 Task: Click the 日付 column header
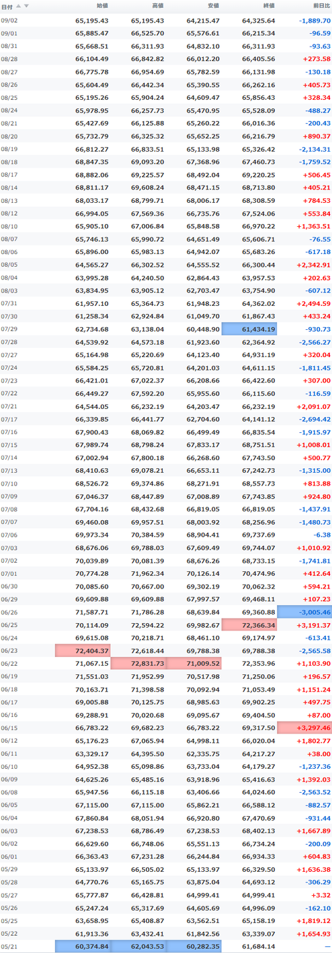[x=7, y=6]
